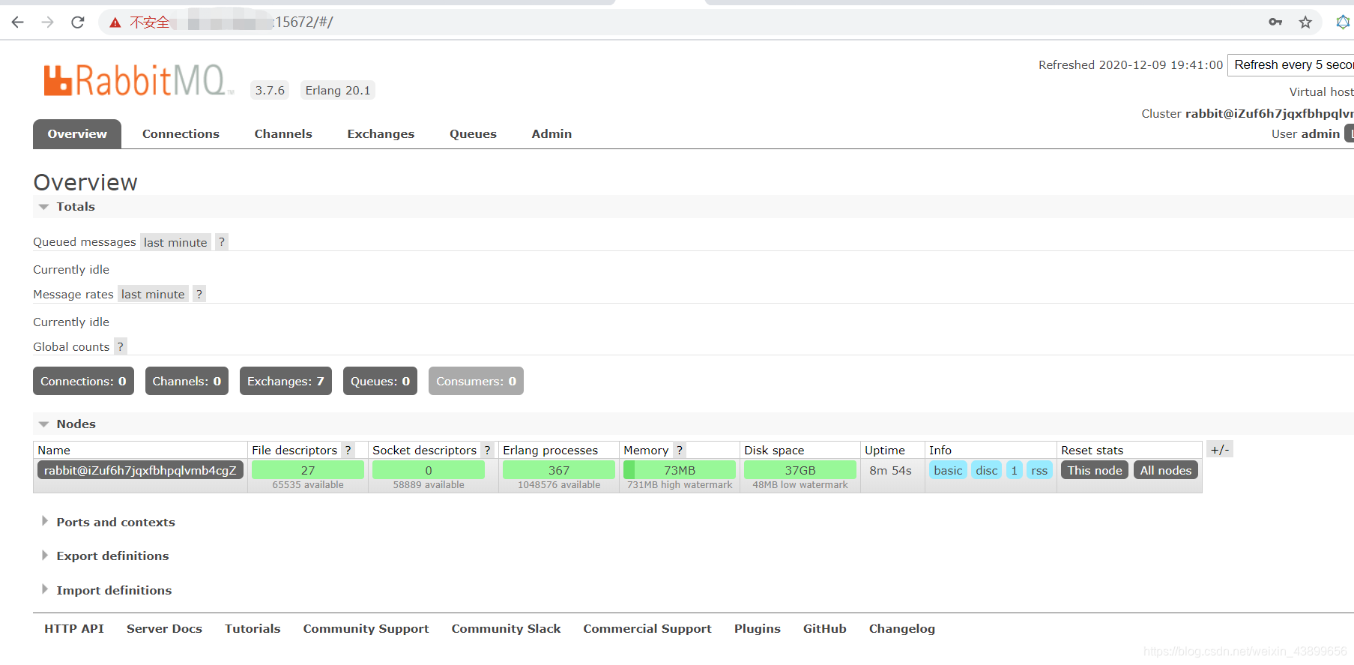The height and width of the screenshot is (665, 1354).
Task: Click the Exchanges: 7 count button
Action: 285,381
